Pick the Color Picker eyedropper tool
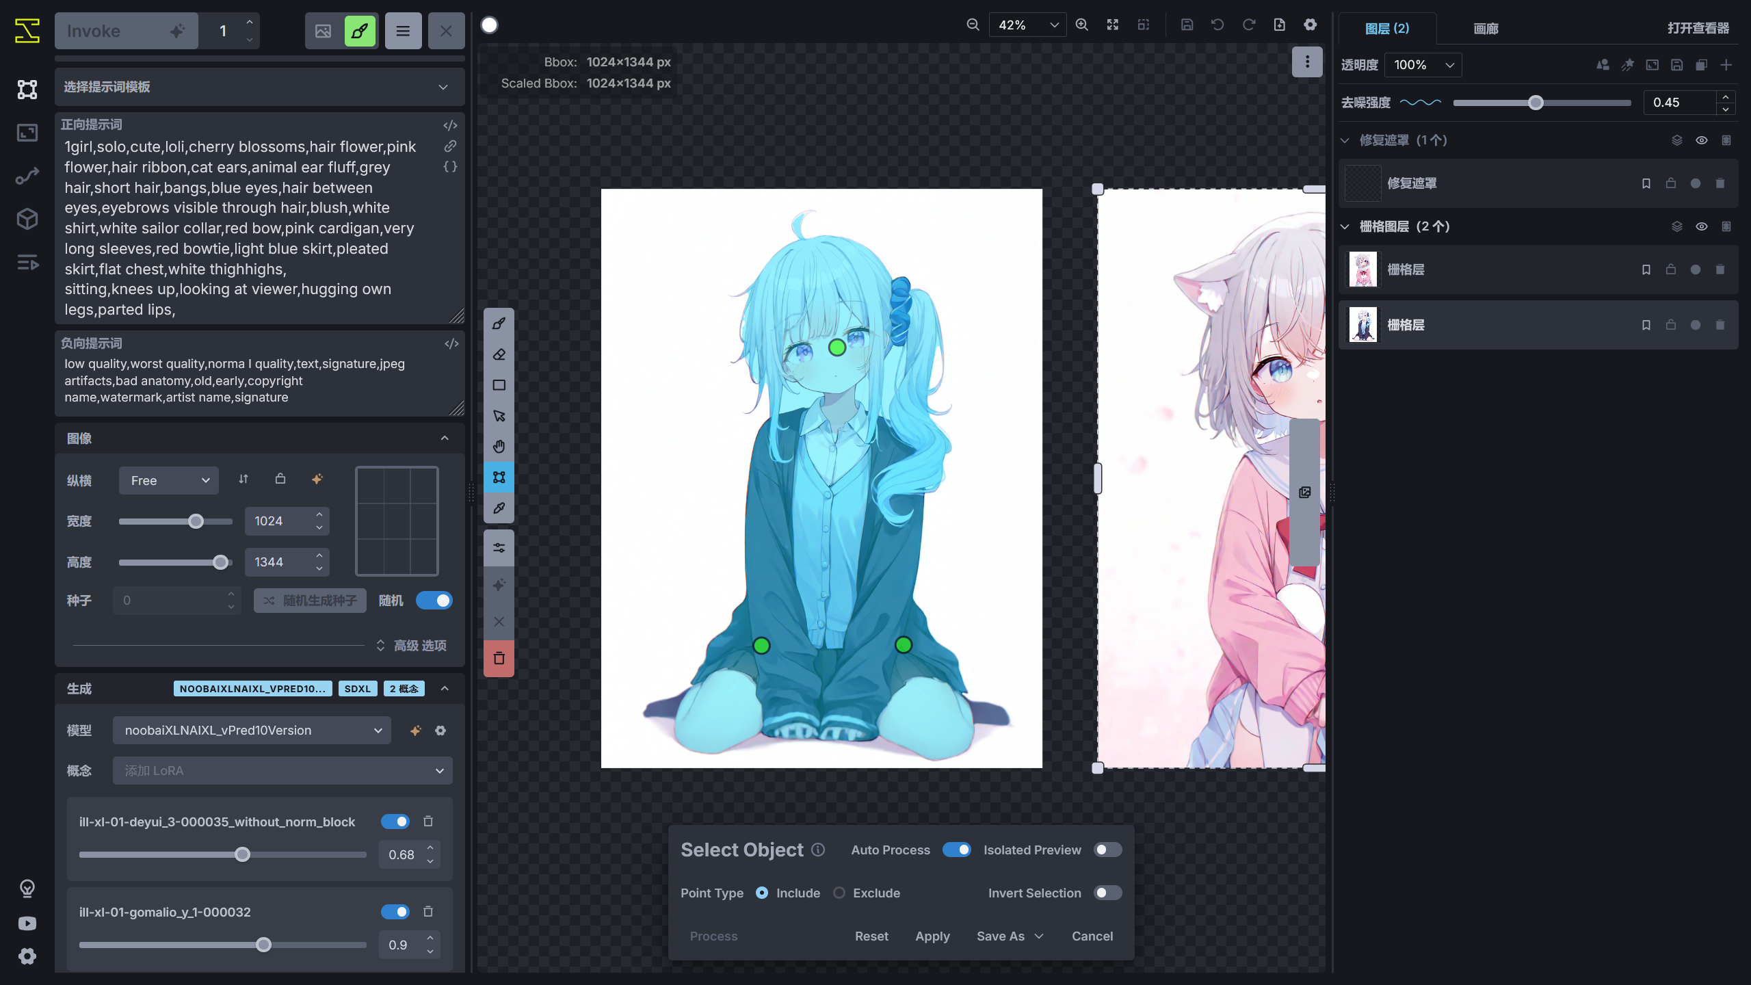Viewport: 1751px width, 985px height. coord(499,508)
